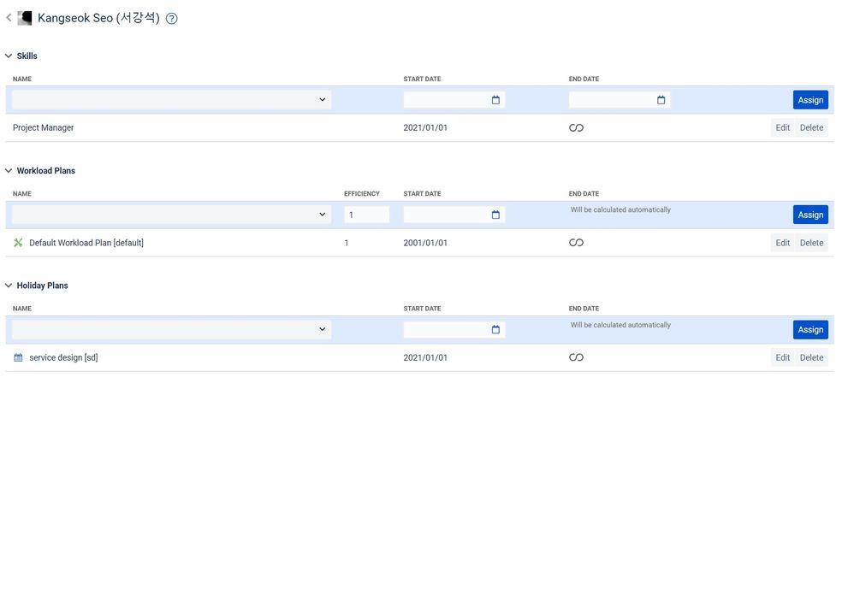Viewport: 854px width, 595px height.
Task: Edit the Default Workload Plan row
Action: click(783, 243)
